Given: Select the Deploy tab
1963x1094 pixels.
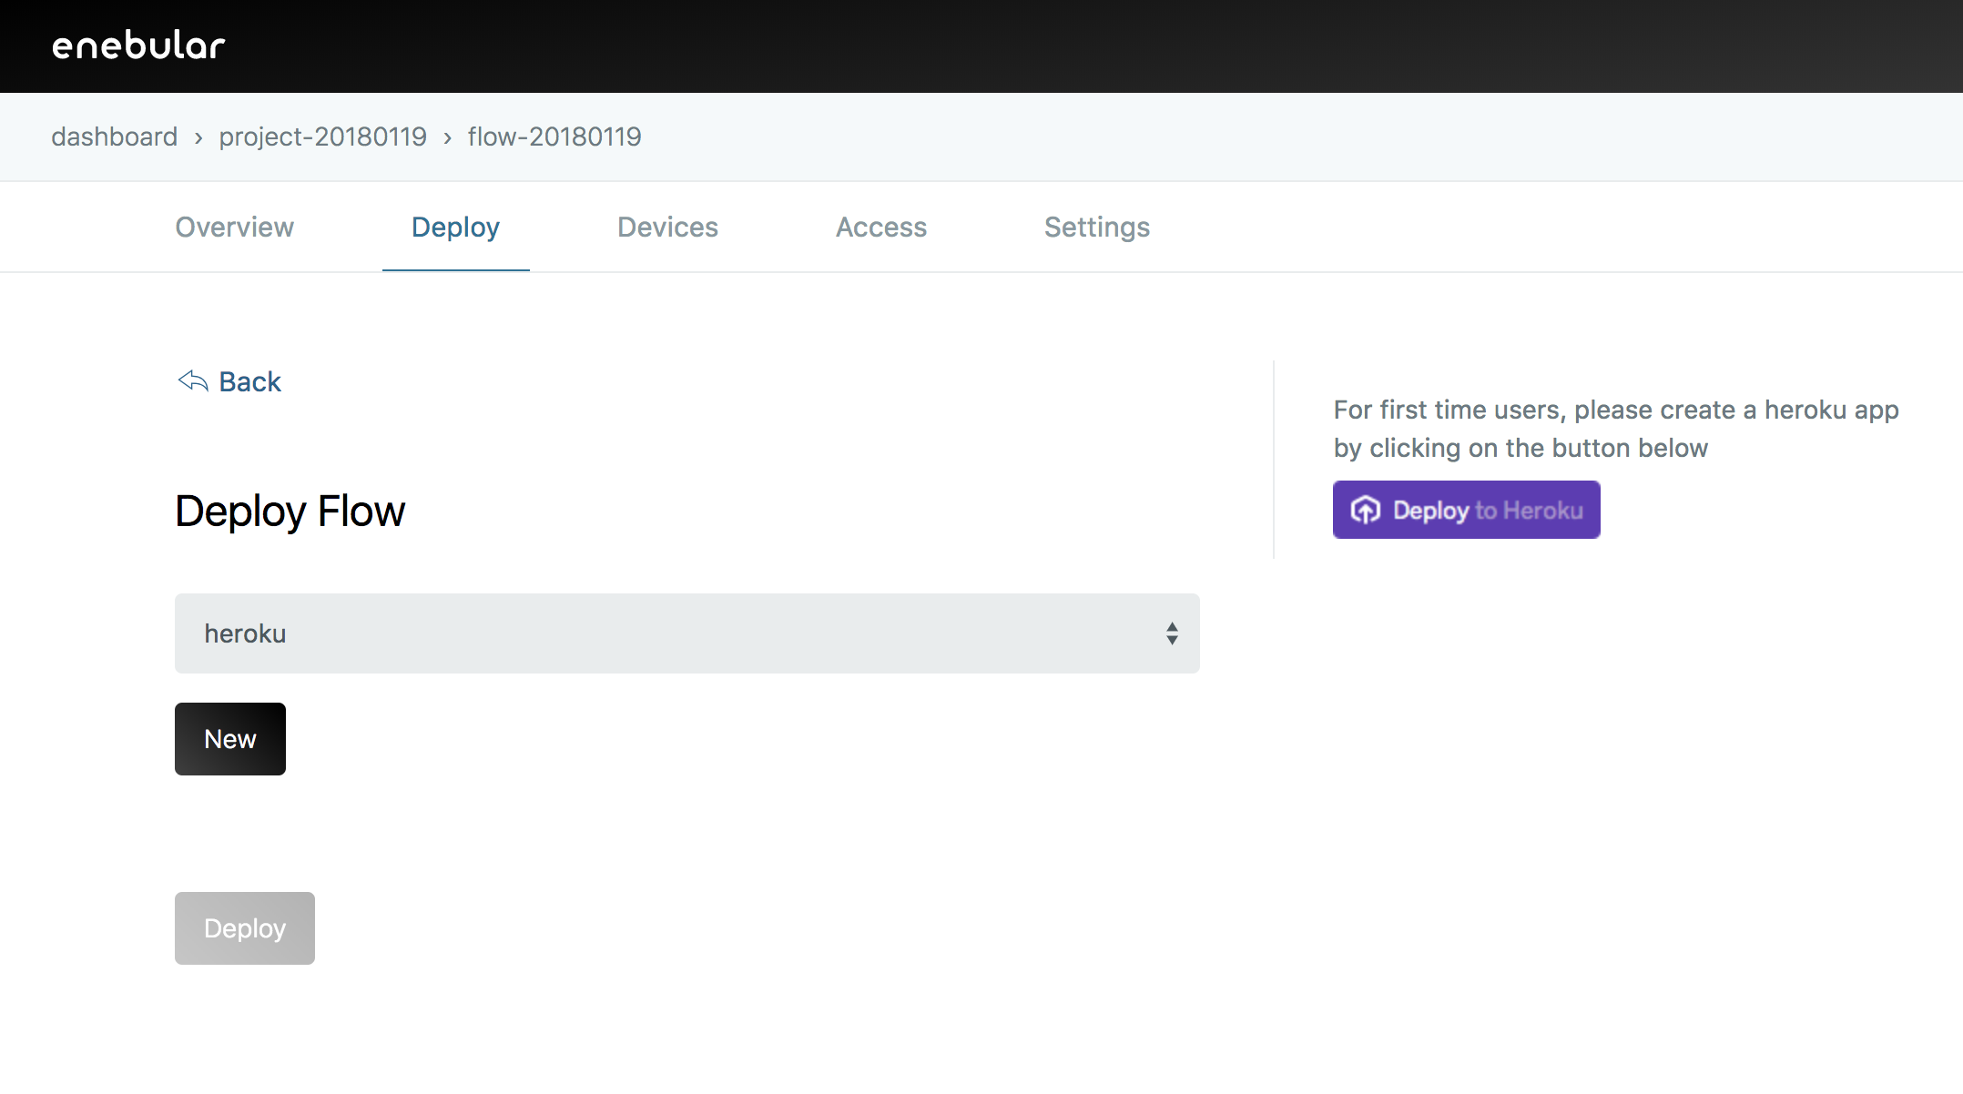Looking at the screenshot, I should pyautogui.click(x=455, y=227).
